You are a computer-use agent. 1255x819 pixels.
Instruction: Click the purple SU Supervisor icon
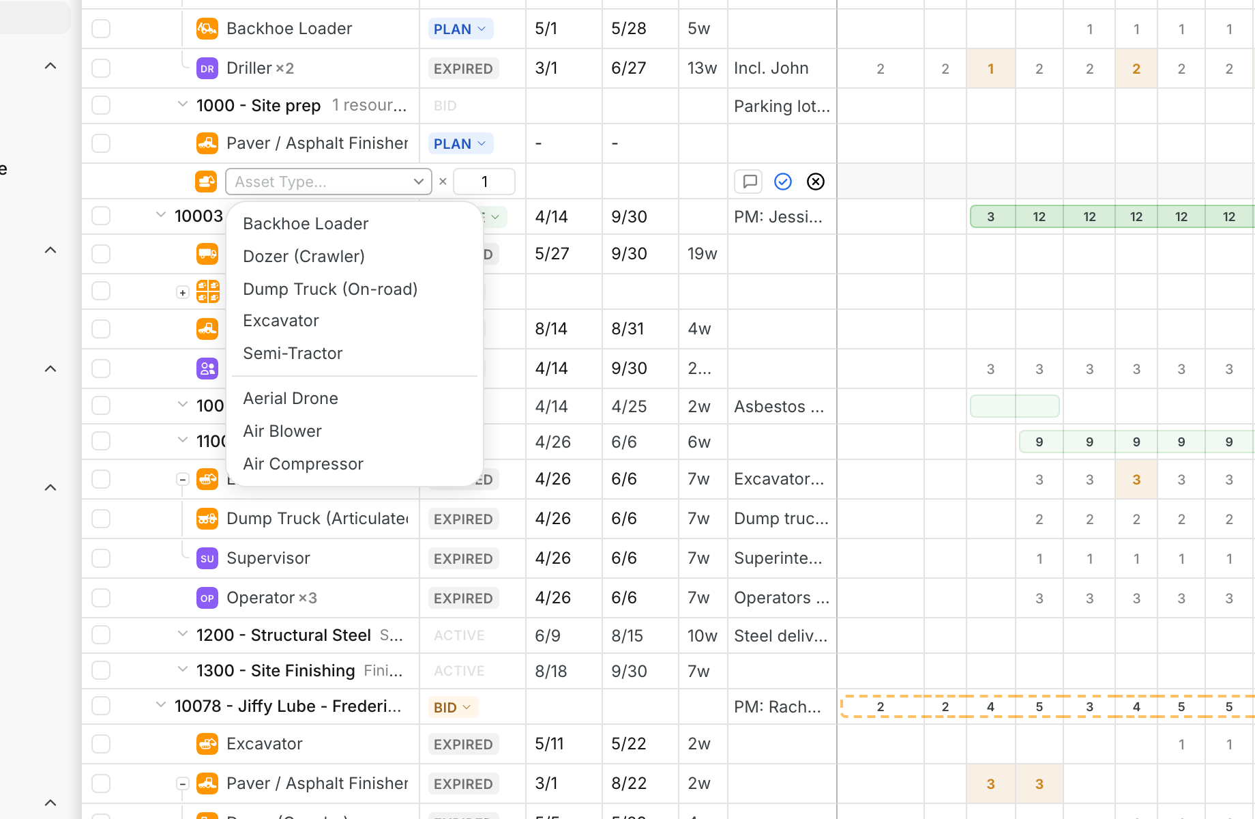coord(207,558)
